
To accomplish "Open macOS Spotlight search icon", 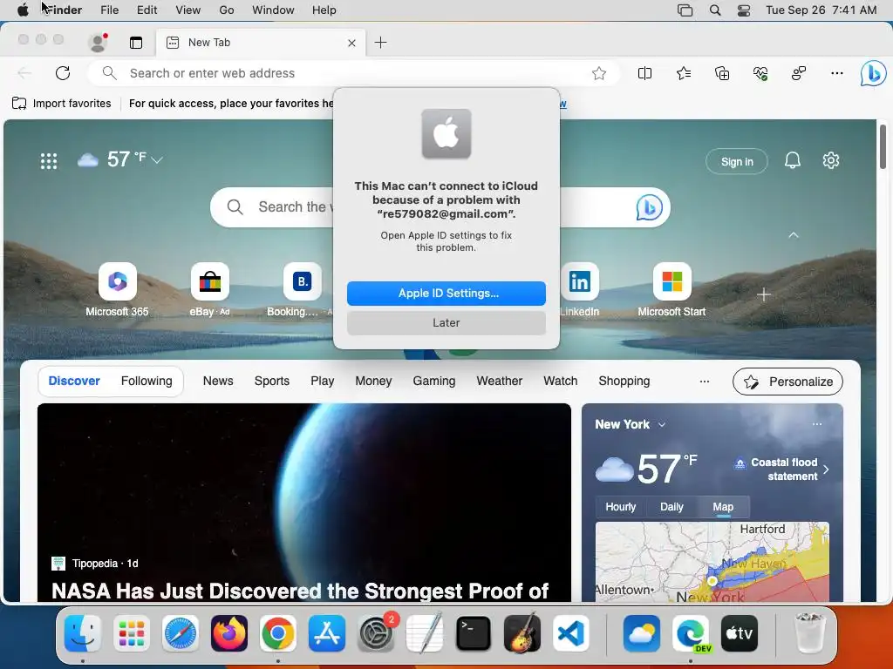I will click(715, 10).
